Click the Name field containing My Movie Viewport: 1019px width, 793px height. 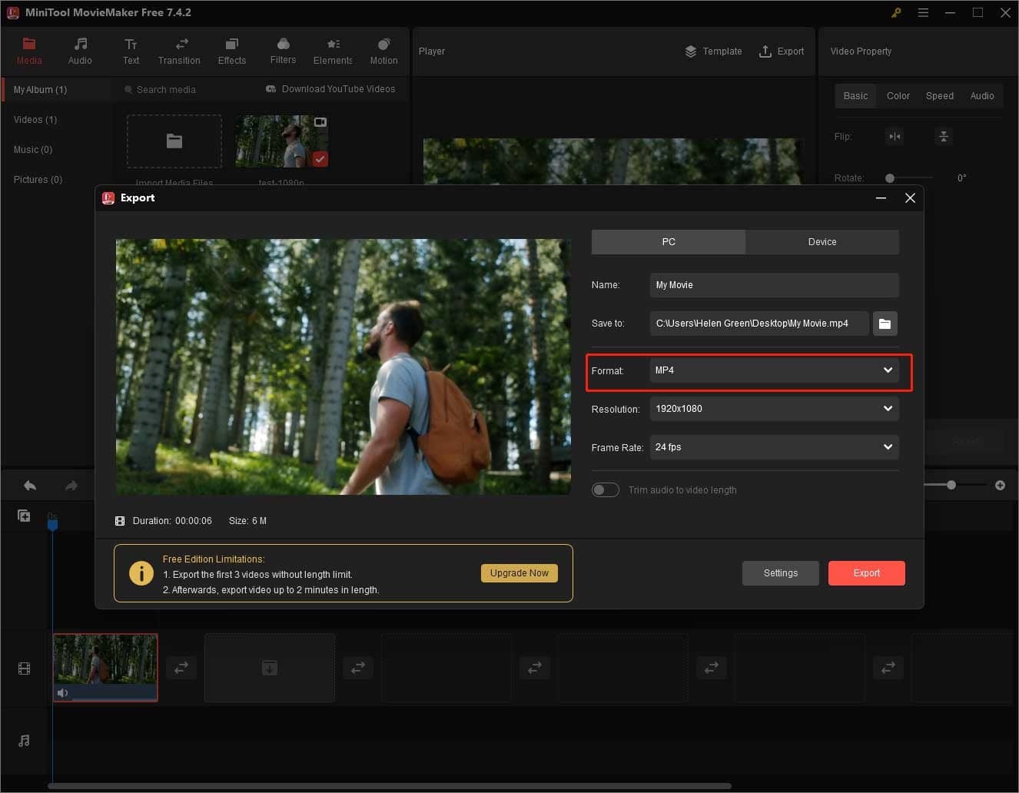pos(774,285)
